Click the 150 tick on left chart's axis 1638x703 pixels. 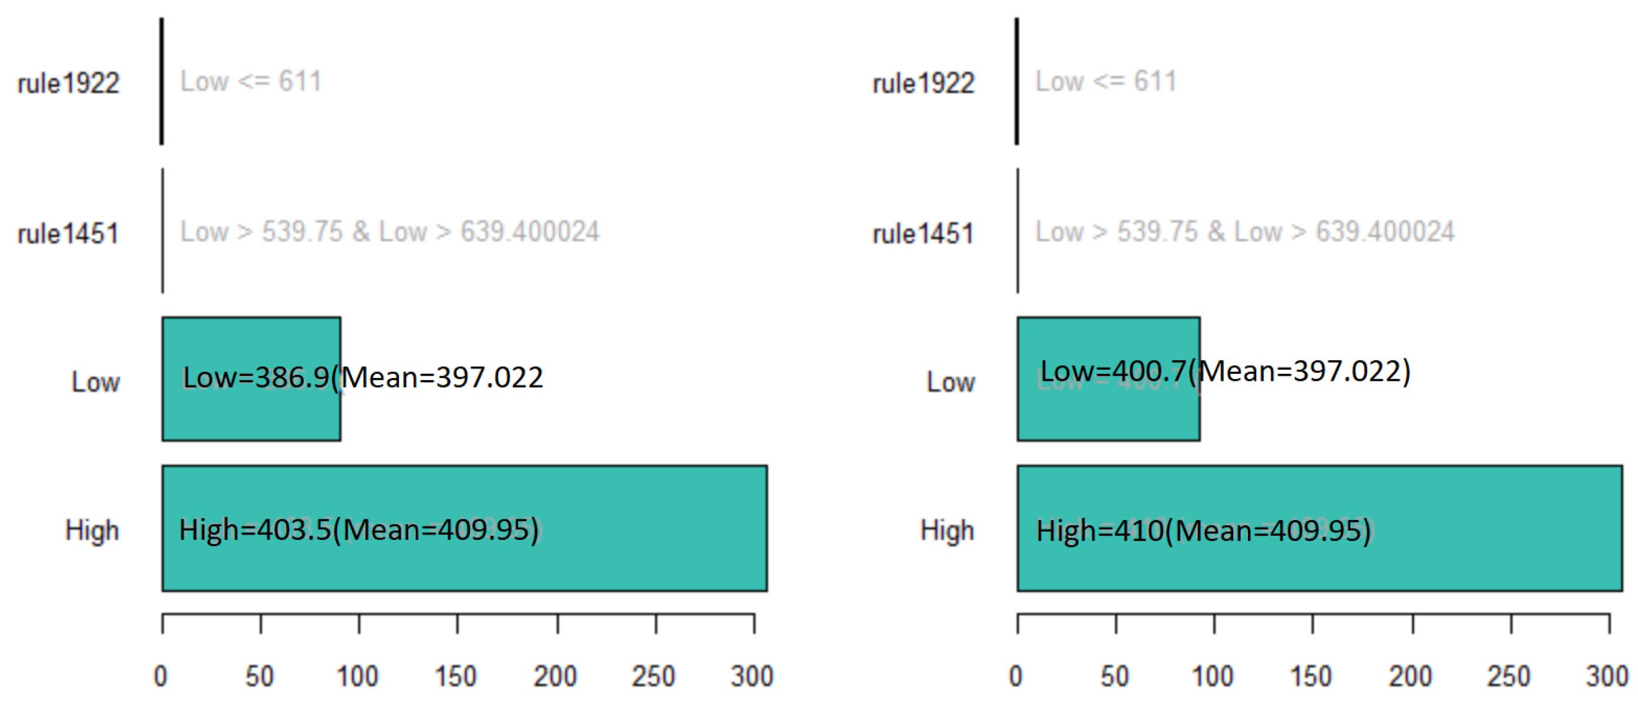tap(456, 675)
